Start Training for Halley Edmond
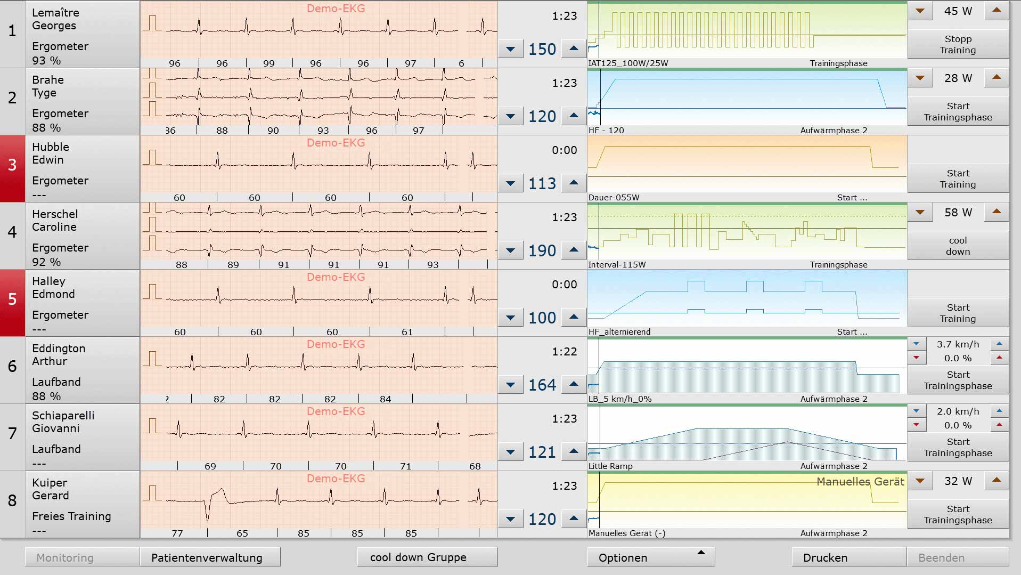This screenshot has height=575, width=1021. click(x=958, y=313)
